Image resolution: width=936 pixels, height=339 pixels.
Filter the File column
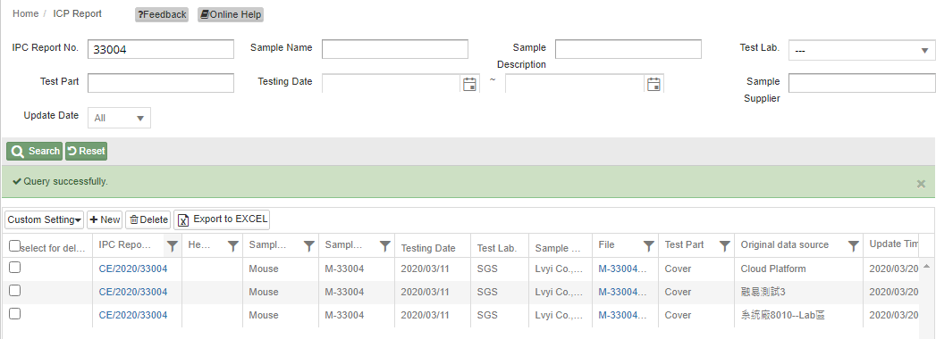(649, 245)
